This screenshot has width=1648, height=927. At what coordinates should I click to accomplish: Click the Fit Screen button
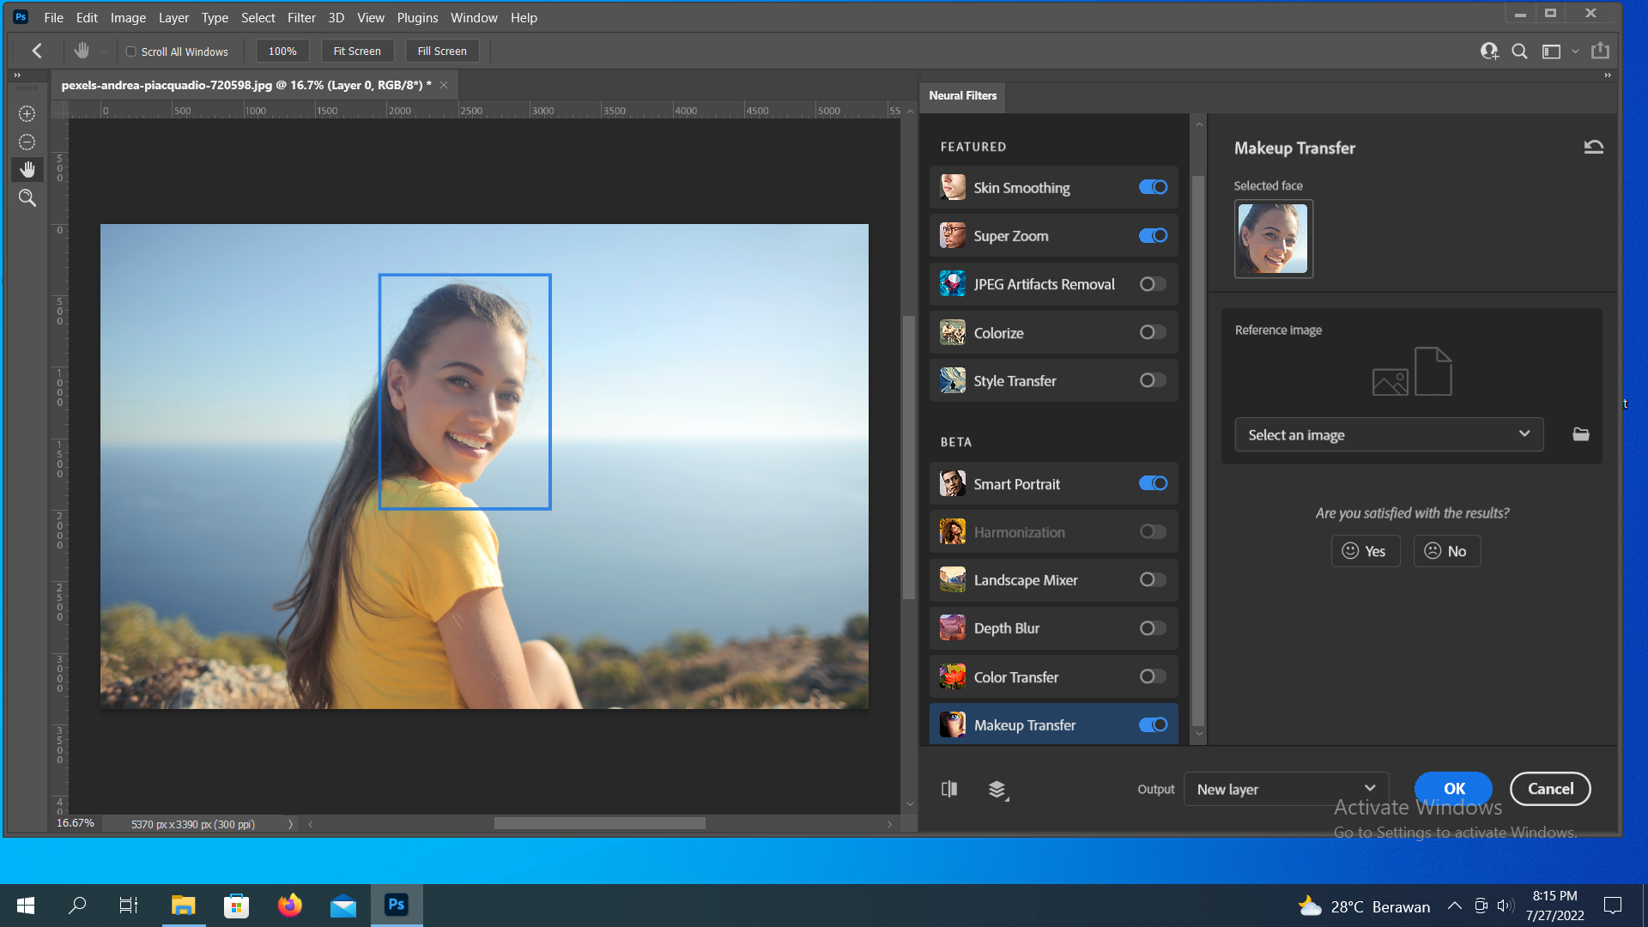(x=357, y=51)
